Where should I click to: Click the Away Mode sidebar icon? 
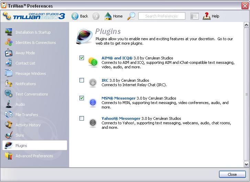(9, 53)
